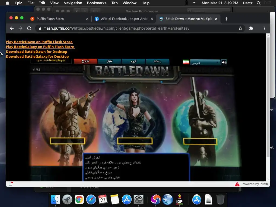
Task: Open the فروم forum button
Action: tap(133, 61)
